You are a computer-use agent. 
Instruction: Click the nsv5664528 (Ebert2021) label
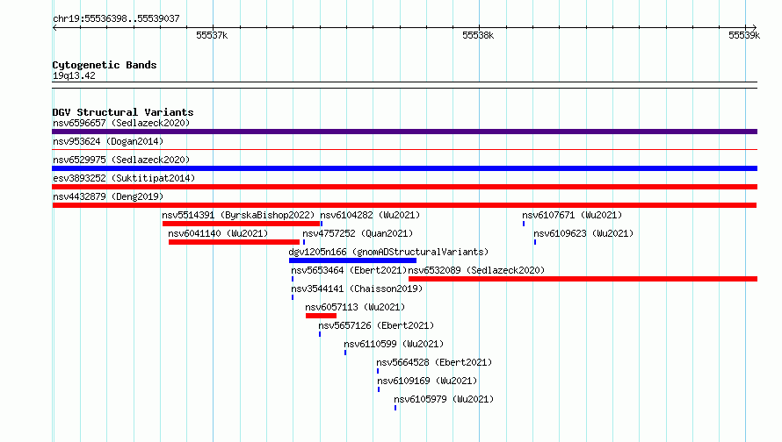[x=434, y=362]
